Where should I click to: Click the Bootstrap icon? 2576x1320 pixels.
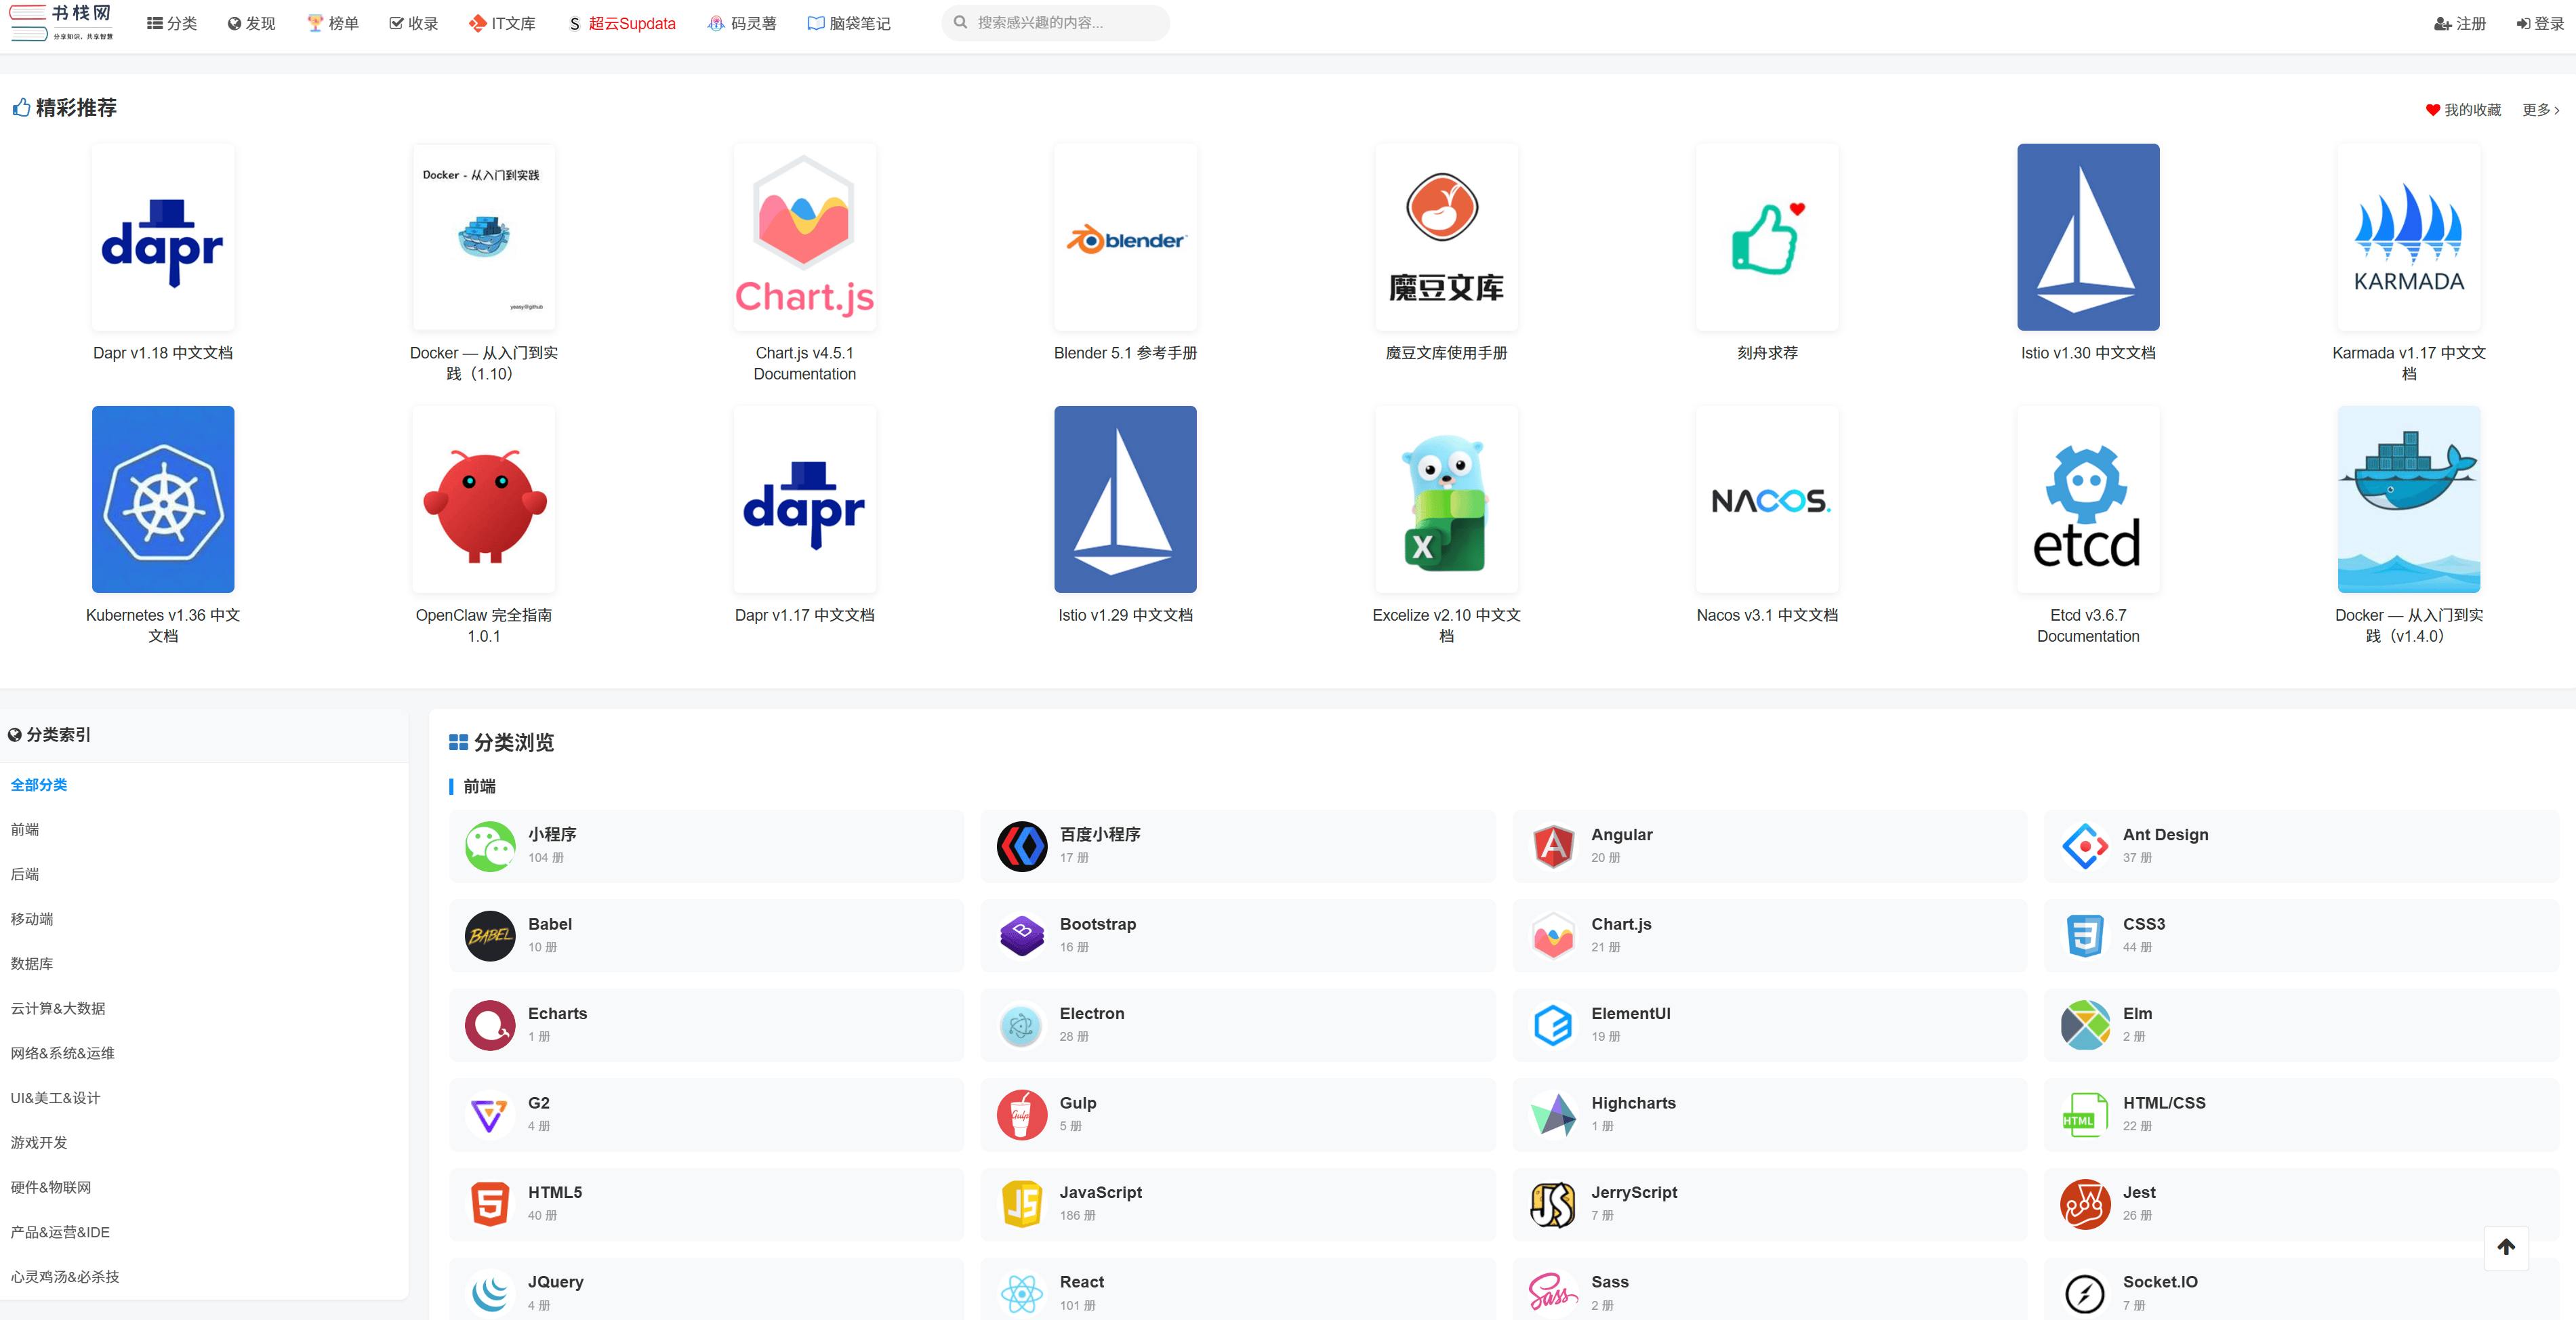[x=1022, y=936]
